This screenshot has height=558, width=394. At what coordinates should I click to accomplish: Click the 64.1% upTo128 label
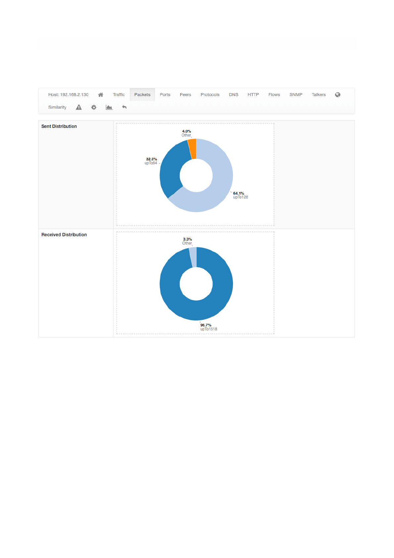tap(240, 195)
